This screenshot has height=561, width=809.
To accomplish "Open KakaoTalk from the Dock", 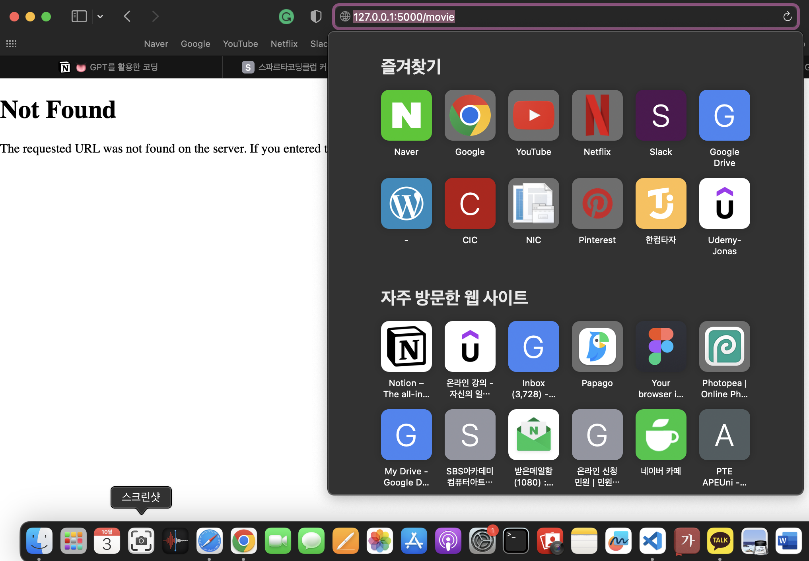I will (720, 540).
